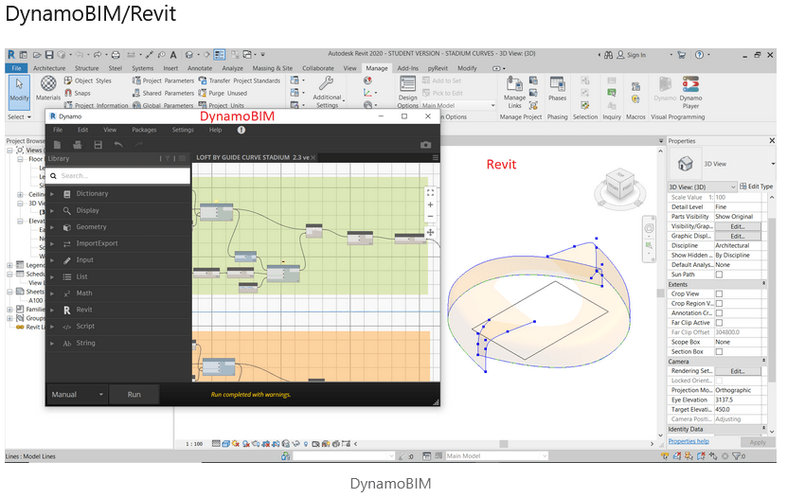Click the ViewCube in the 3D view
Screen dimensions: 787x498
[x=620, y=186]
